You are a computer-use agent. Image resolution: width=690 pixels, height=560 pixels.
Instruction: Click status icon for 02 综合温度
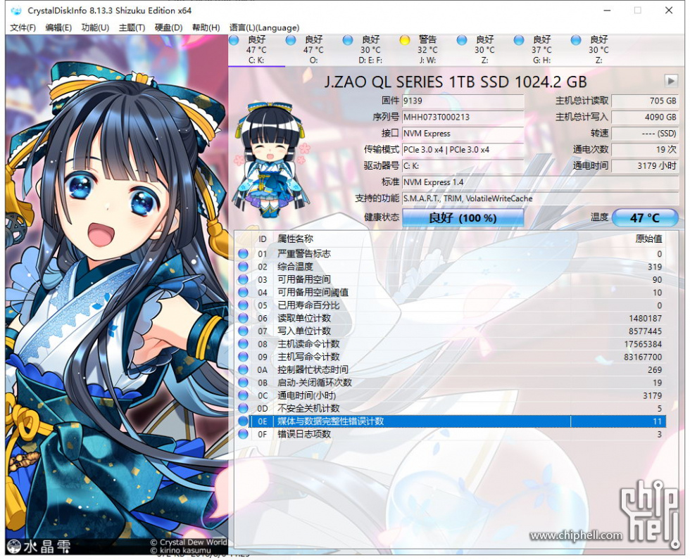coord(243,267)
